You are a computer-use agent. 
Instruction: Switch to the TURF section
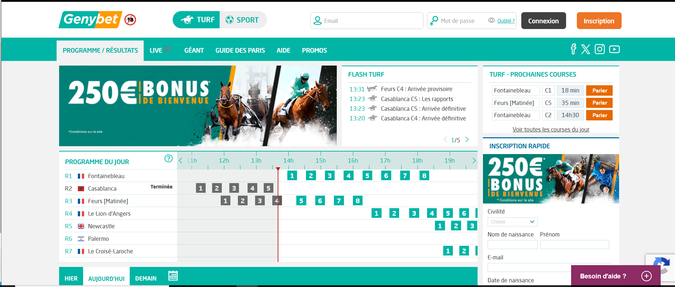[197, 20]
